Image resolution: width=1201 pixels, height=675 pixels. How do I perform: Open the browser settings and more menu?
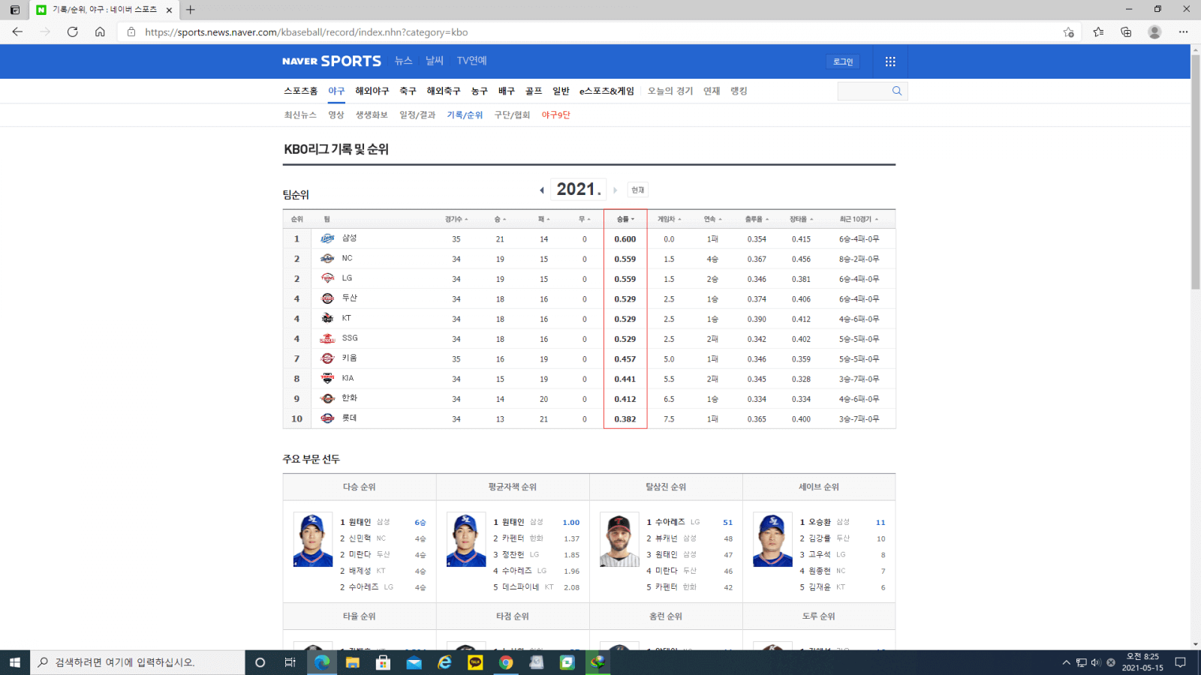click(1183, 31)
